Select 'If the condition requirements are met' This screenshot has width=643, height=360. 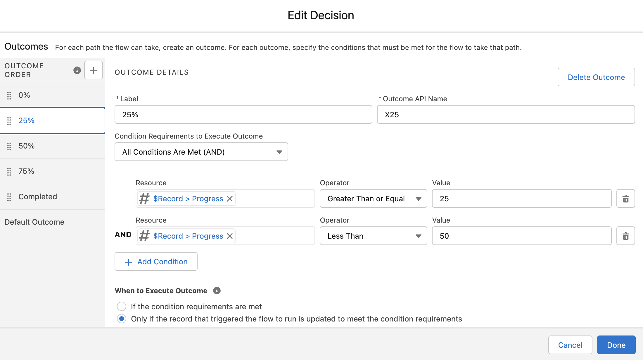point(122,306)
